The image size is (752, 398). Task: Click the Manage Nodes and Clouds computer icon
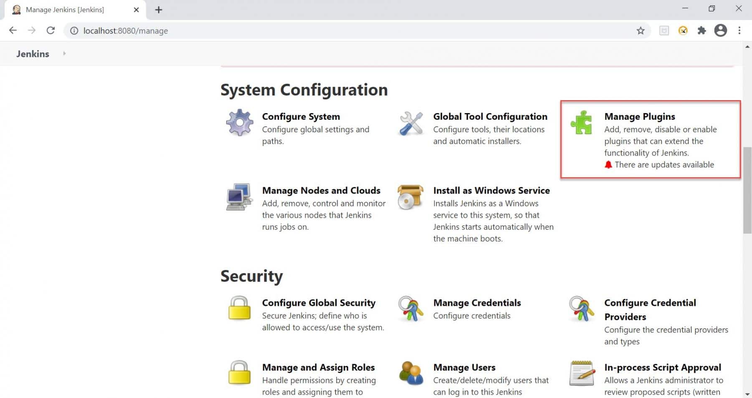pos(238,196)
